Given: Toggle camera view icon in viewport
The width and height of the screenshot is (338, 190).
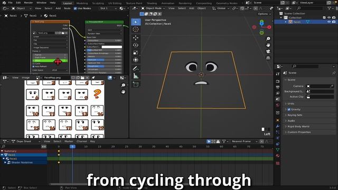Looking at the screenshot, I should tap(268, 52).
